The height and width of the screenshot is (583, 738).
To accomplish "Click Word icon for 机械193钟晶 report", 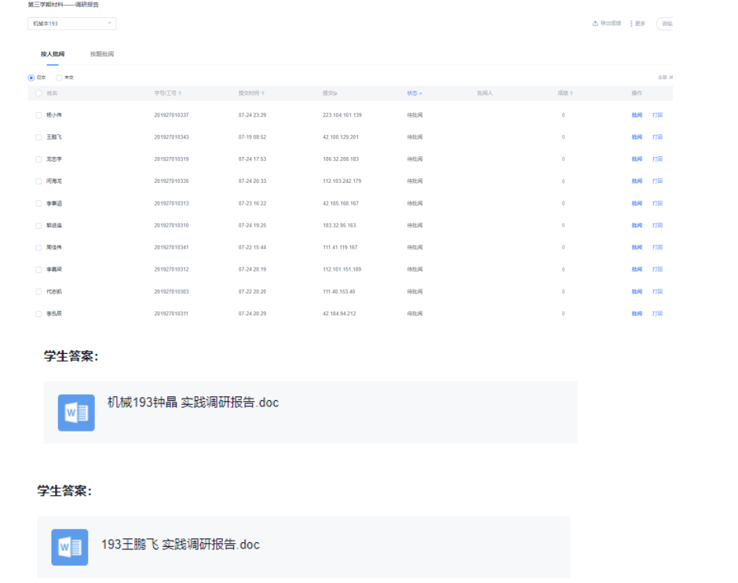I will (x=76, y=412).
